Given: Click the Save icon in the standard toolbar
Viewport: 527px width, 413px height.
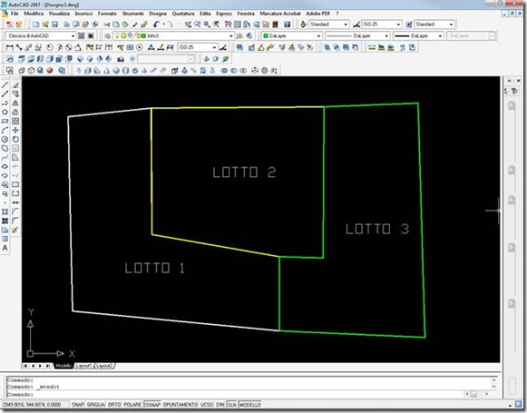Looking at the screenshot, I should click(x=54, y=25).
